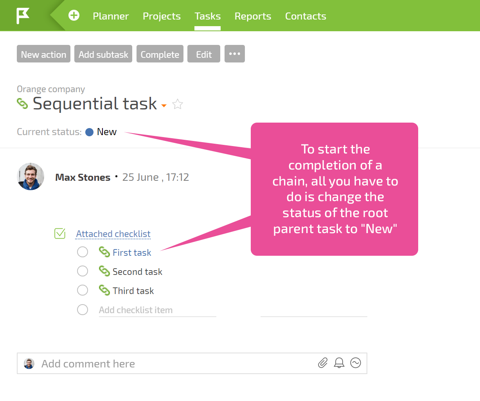Open the New status dropdown

tap(107, 132)
